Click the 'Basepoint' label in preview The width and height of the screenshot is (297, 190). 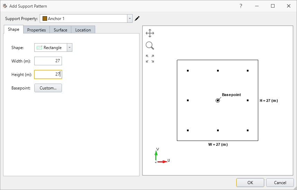231,95
